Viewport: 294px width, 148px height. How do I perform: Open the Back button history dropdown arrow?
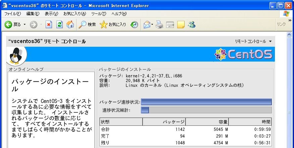pos(24,25)
